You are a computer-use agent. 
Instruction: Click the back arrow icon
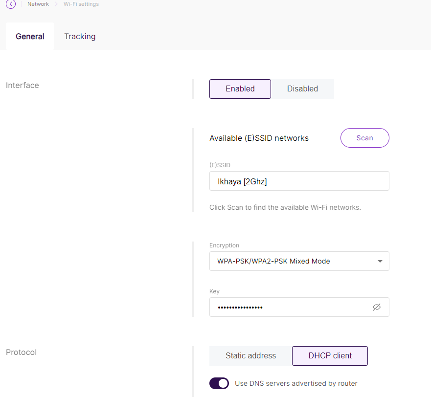coord(11,4)
